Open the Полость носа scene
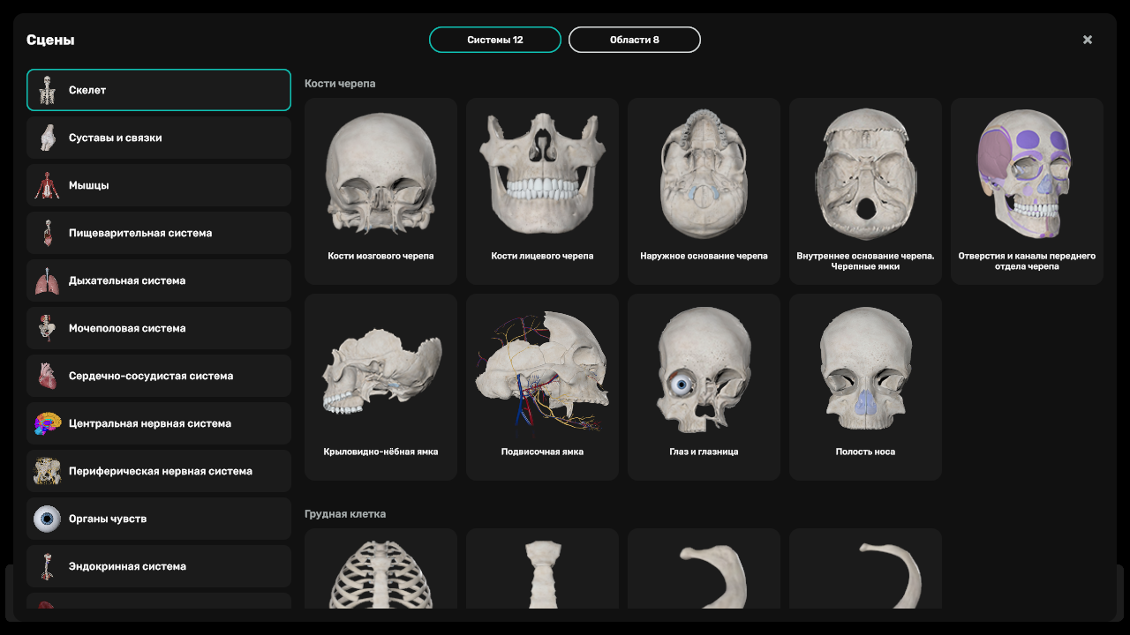The image size is (1130, 635). point(865,387)
